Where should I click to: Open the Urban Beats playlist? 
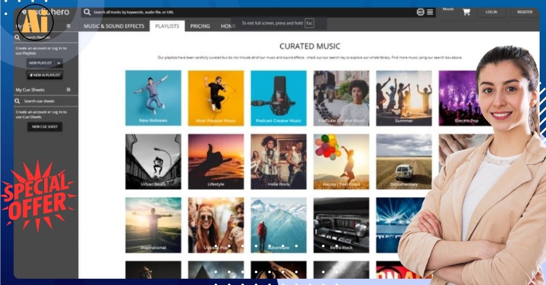click(x=153, y=162)
